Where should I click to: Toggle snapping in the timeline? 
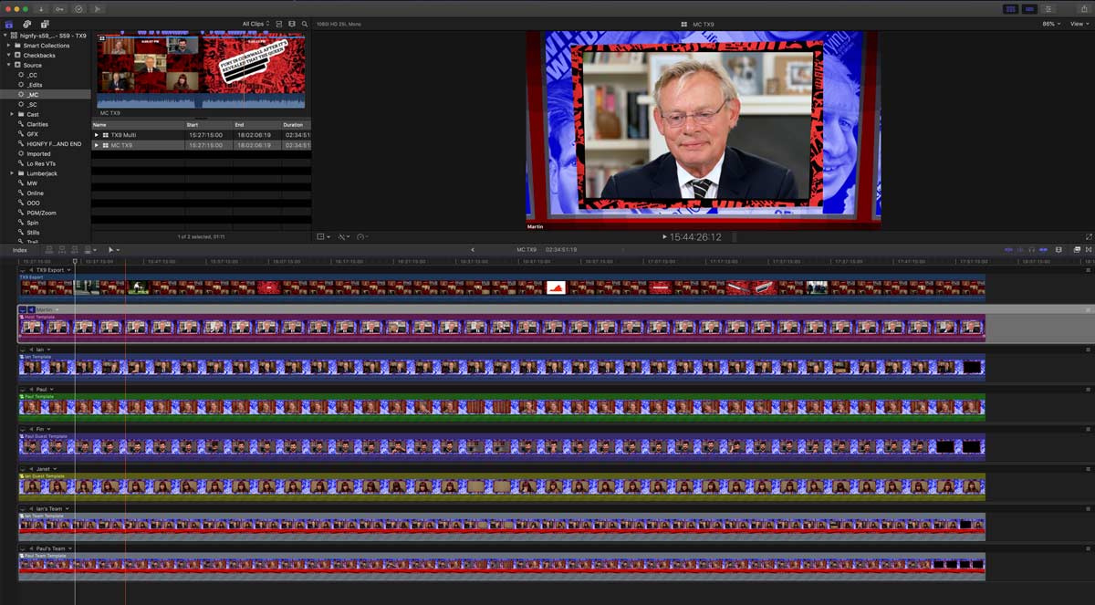tap(1041, 249)
